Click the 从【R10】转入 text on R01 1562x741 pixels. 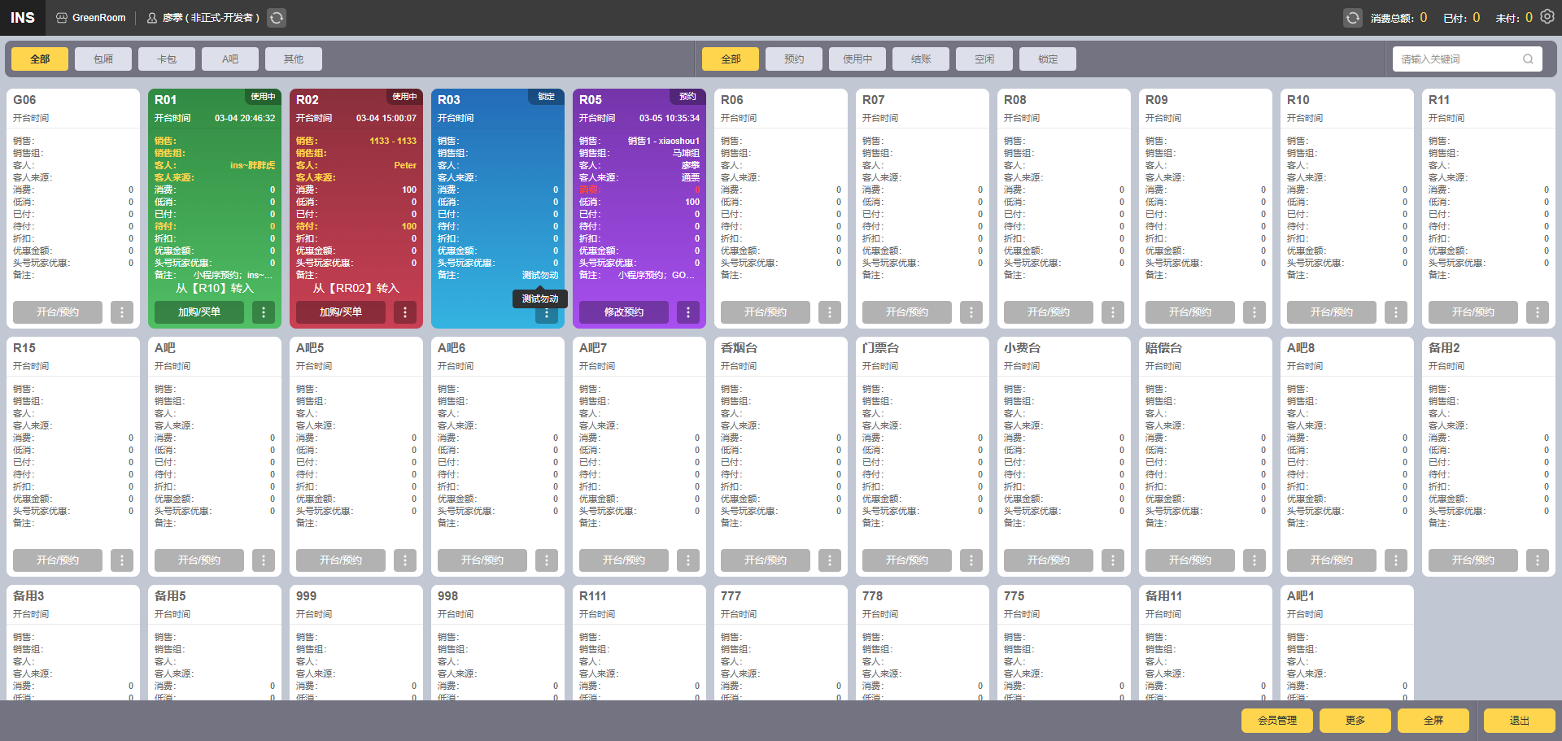[x=215, y=288]
